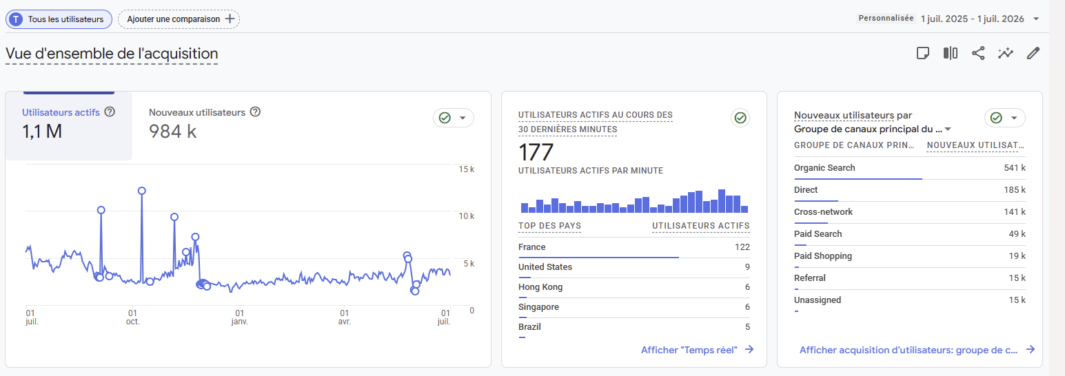Click the highest peak marker on chart
1065x376 pixels.
141,191
